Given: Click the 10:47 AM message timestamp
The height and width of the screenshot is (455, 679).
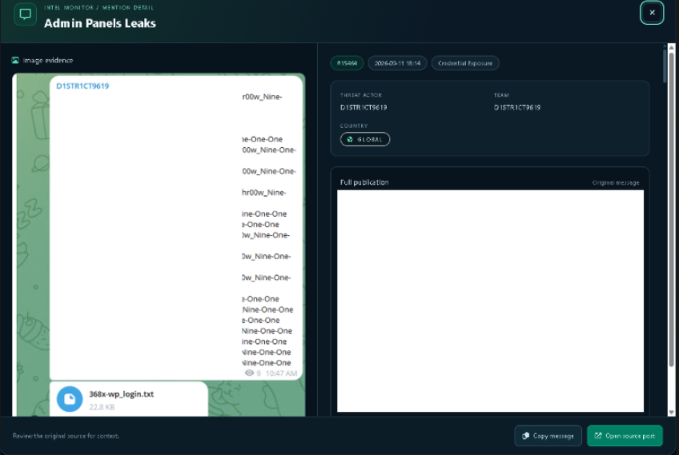Looking at the screenshot, I should [x=281, y=373].
